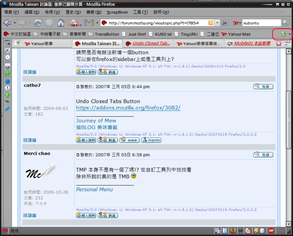Screen dimensions: 293x236
Task: Click the green Undo Closed Tab icon
Action: tap(283, 34)
